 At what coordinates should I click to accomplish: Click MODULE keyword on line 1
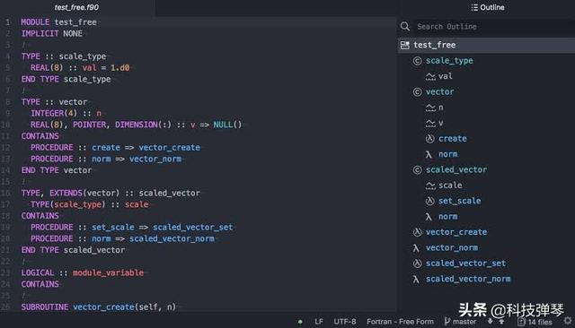(35, 22)
